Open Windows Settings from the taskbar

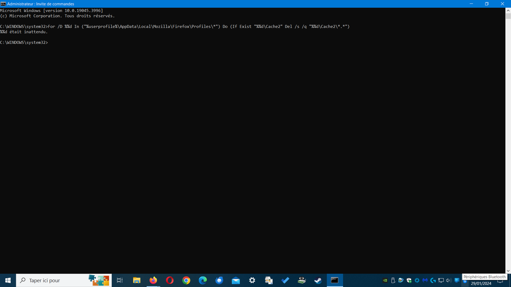252,280
